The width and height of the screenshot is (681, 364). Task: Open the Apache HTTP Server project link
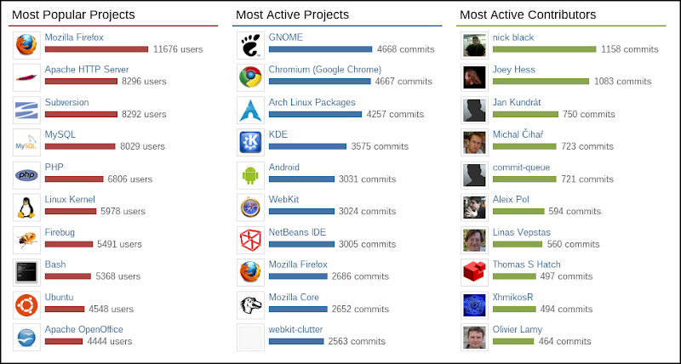coord(86,70)
